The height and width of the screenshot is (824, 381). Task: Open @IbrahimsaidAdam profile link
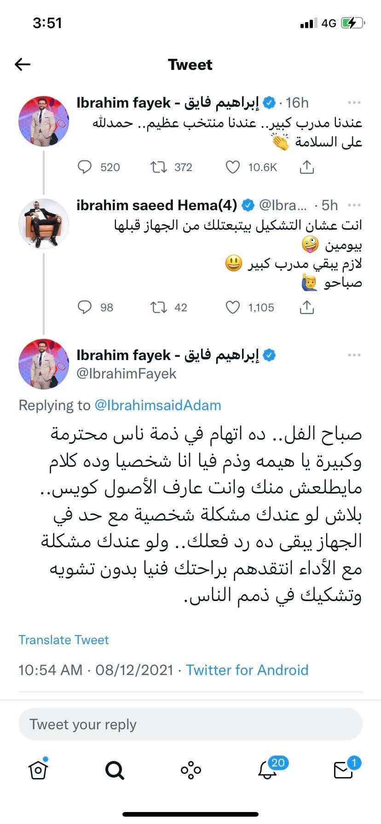[x=157, y=405]
